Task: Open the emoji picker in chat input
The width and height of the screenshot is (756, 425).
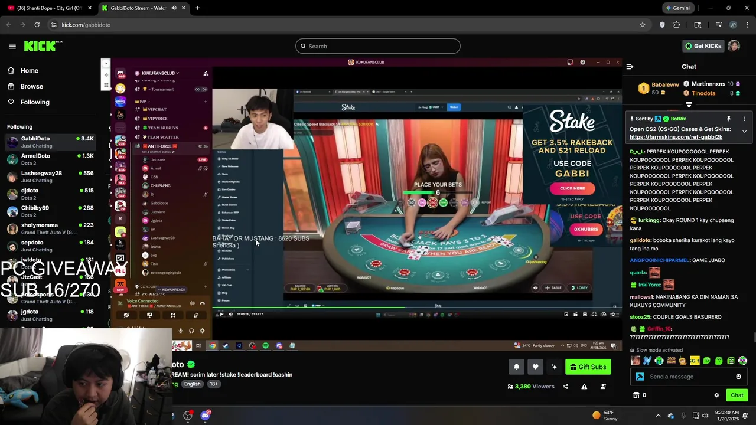Action: (x=738, y=377)
